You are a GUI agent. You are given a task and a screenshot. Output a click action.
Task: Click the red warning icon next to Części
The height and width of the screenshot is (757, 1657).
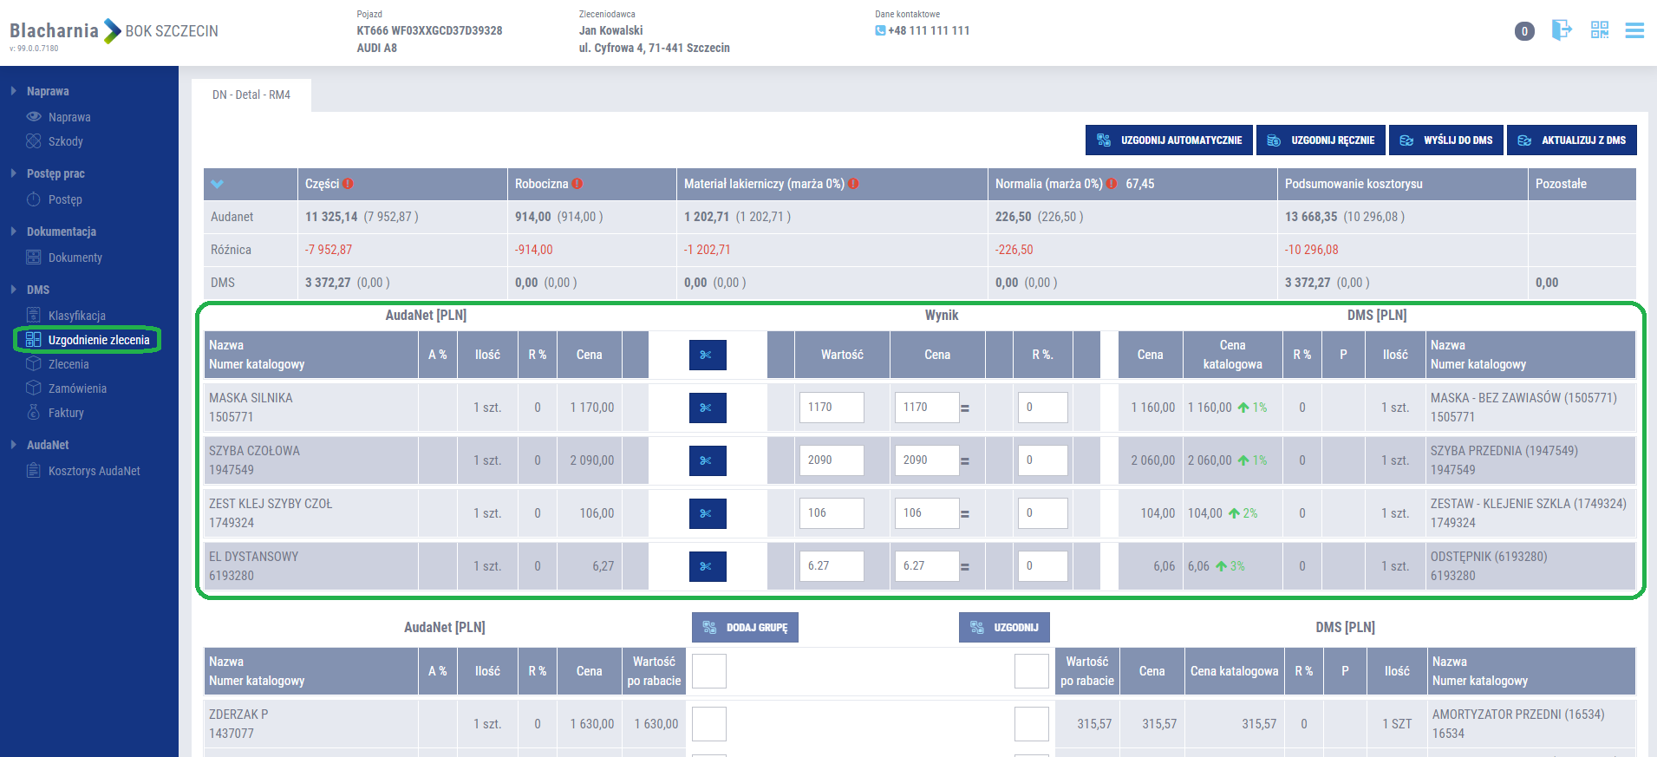coord(348,184)
